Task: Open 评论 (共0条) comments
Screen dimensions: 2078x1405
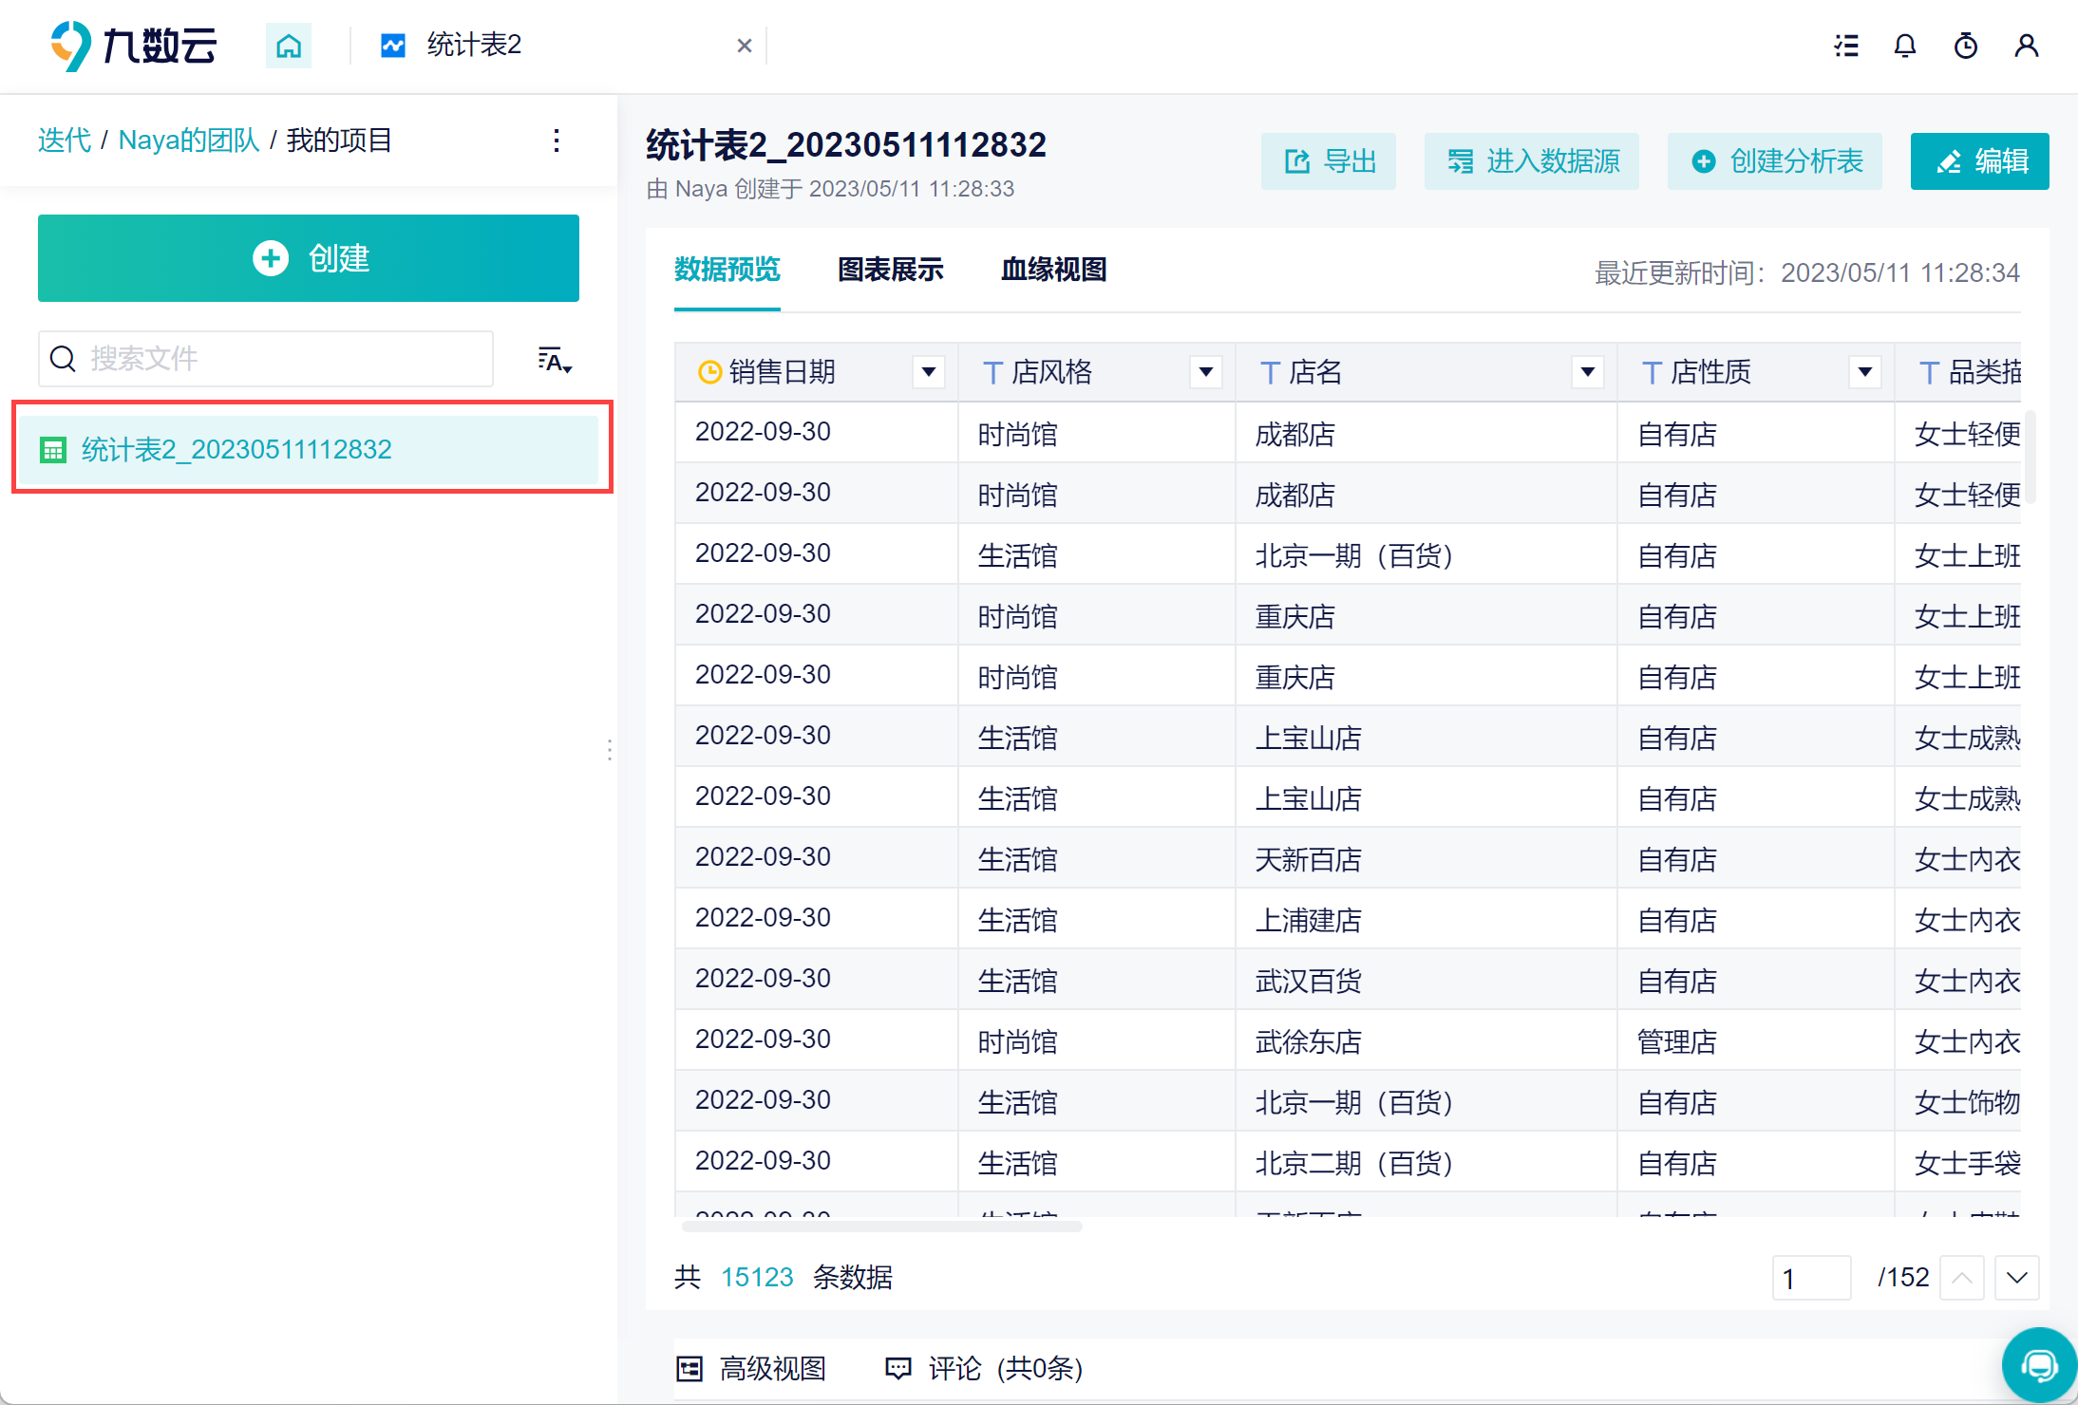Action: click(984, 1369)
